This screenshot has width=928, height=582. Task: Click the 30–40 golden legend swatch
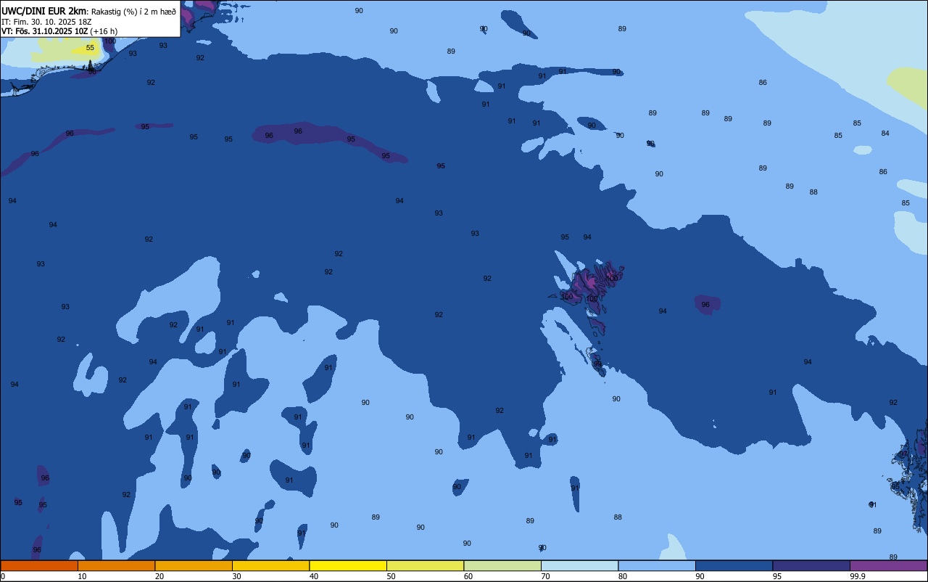[270, 565]
